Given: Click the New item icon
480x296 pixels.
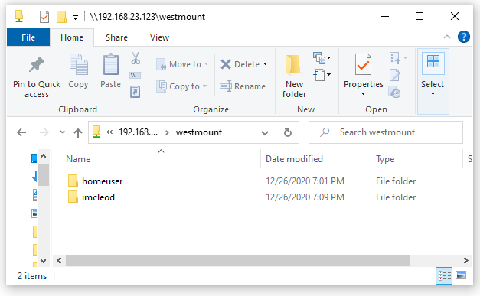Looking at the screenshot, I should pyautogui.click(x=319, y=58).
